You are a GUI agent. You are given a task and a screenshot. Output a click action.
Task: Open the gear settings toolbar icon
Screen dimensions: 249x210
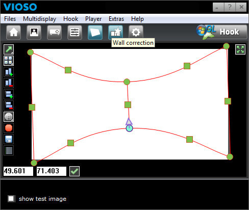(136, 32)
